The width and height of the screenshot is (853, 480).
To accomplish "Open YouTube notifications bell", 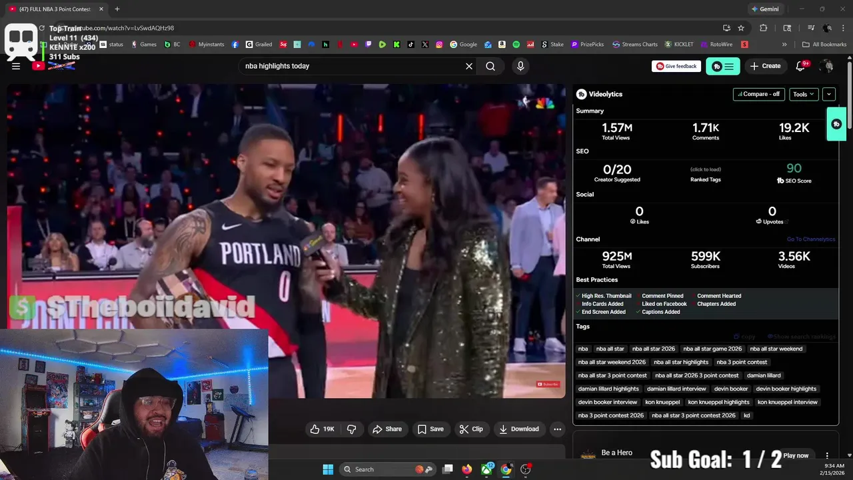I will point(801,66).
